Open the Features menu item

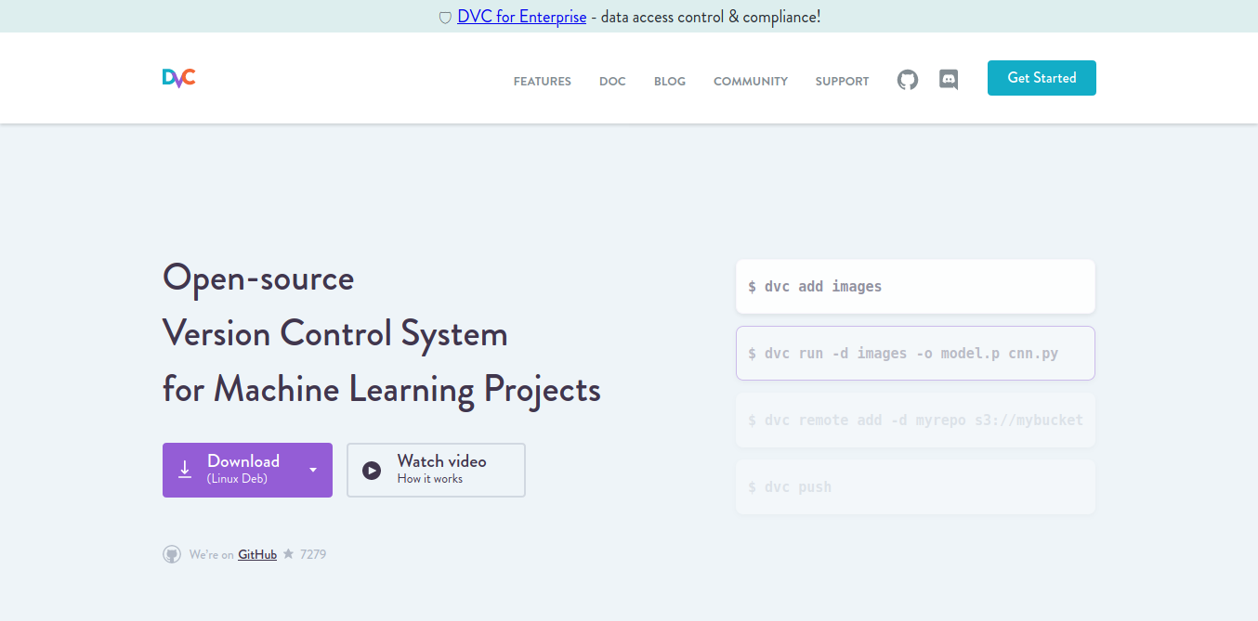(x=543, y=82)
